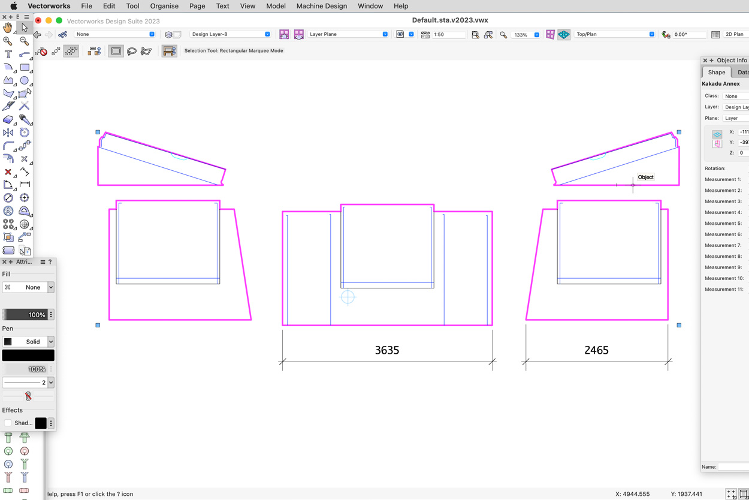Image resolution: width=749 pixels, height=500 pixels.
Task: Switch to the Shape tab
Action: (x=716, y=73)
